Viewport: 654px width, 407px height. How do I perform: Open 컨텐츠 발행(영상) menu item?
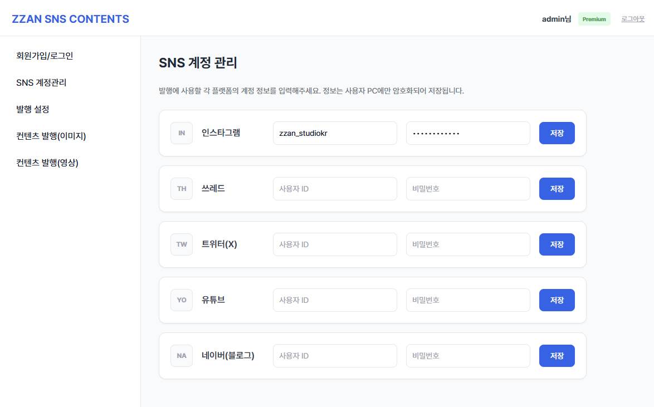(x=47, y=163)
